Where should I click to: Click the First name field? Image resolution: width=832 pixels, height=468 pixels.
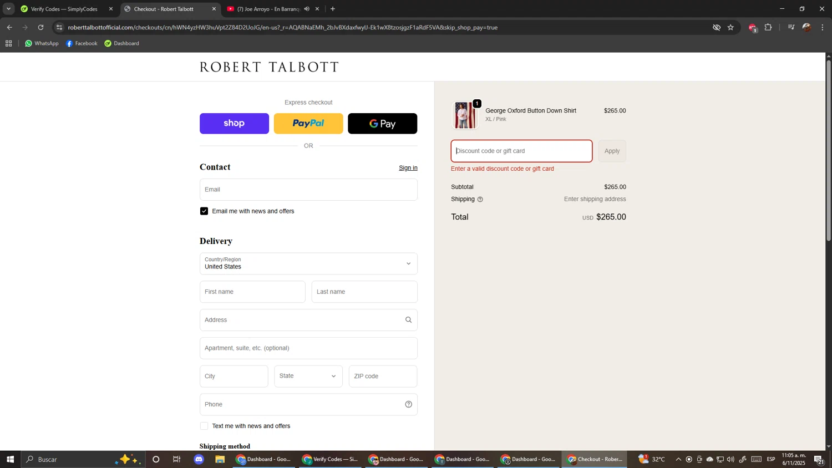[x=252, y=292]
